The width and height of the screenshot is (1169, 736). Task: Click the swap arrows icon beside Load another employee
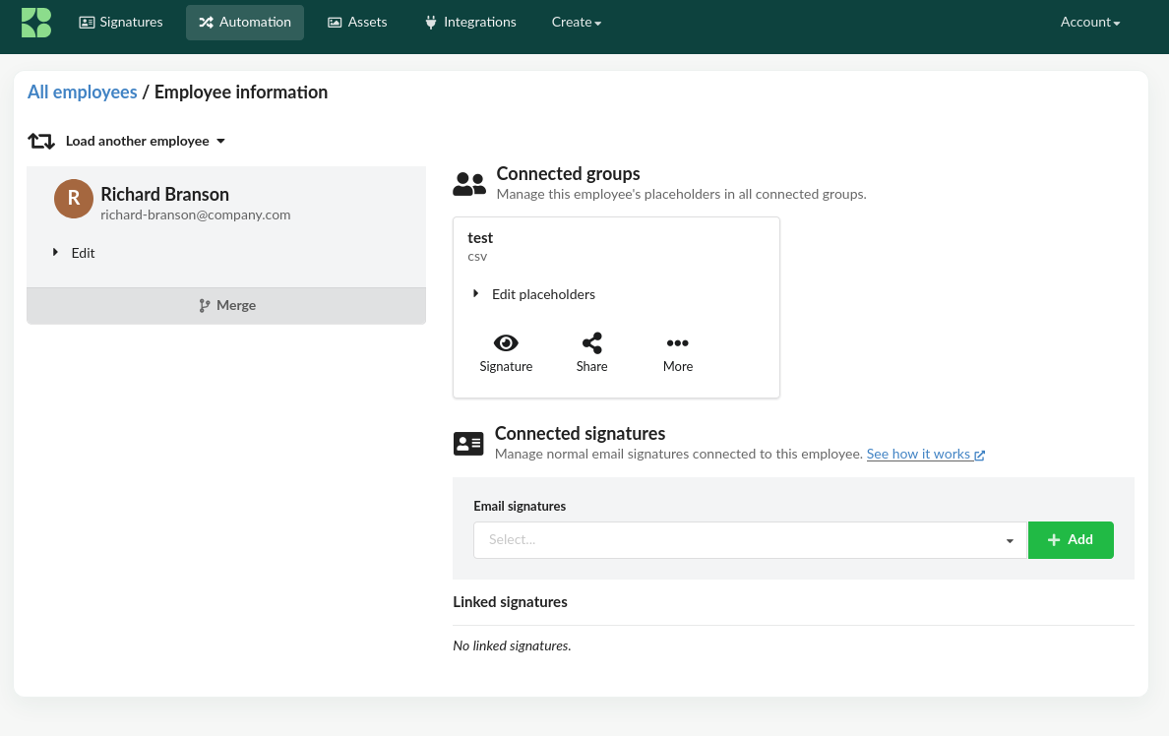(x=41, y=142)
